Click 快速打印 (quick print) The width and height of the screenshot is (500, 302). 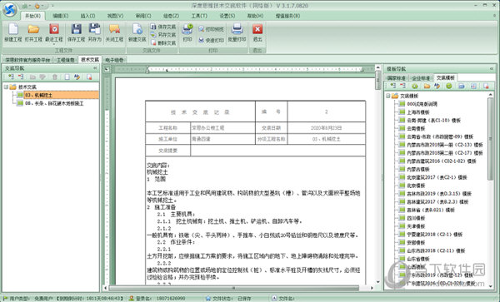[x=211, y=40]
